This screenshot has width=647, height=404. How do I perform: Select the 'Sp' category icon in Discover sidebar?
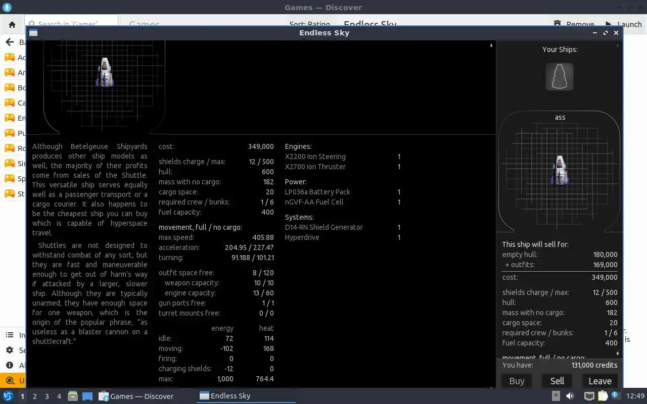(10, 178)
